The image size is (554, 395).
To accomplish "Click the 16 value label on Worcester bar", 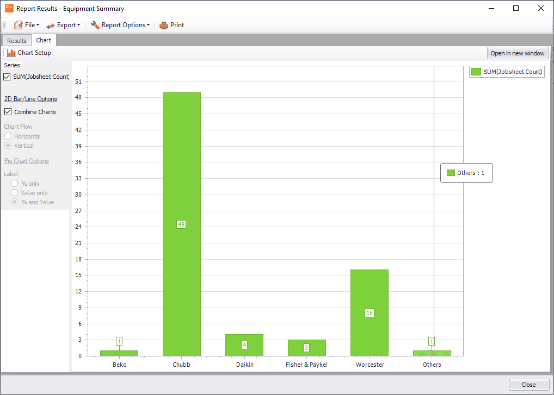I will click(x=370, y=313).
